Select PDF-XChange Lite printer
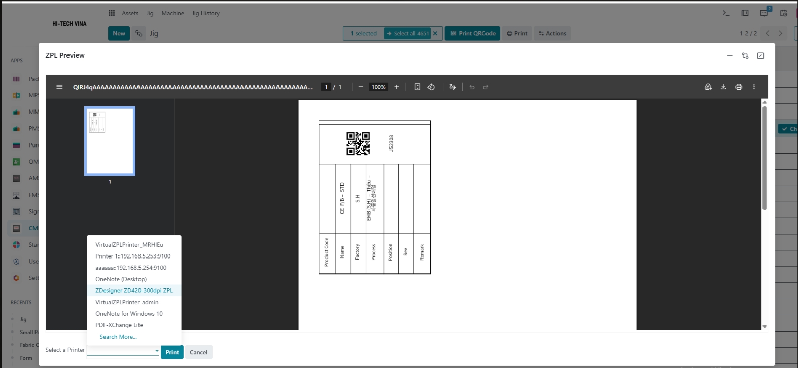The width and height of the screenshot is (798, 368). click(134, 325)
